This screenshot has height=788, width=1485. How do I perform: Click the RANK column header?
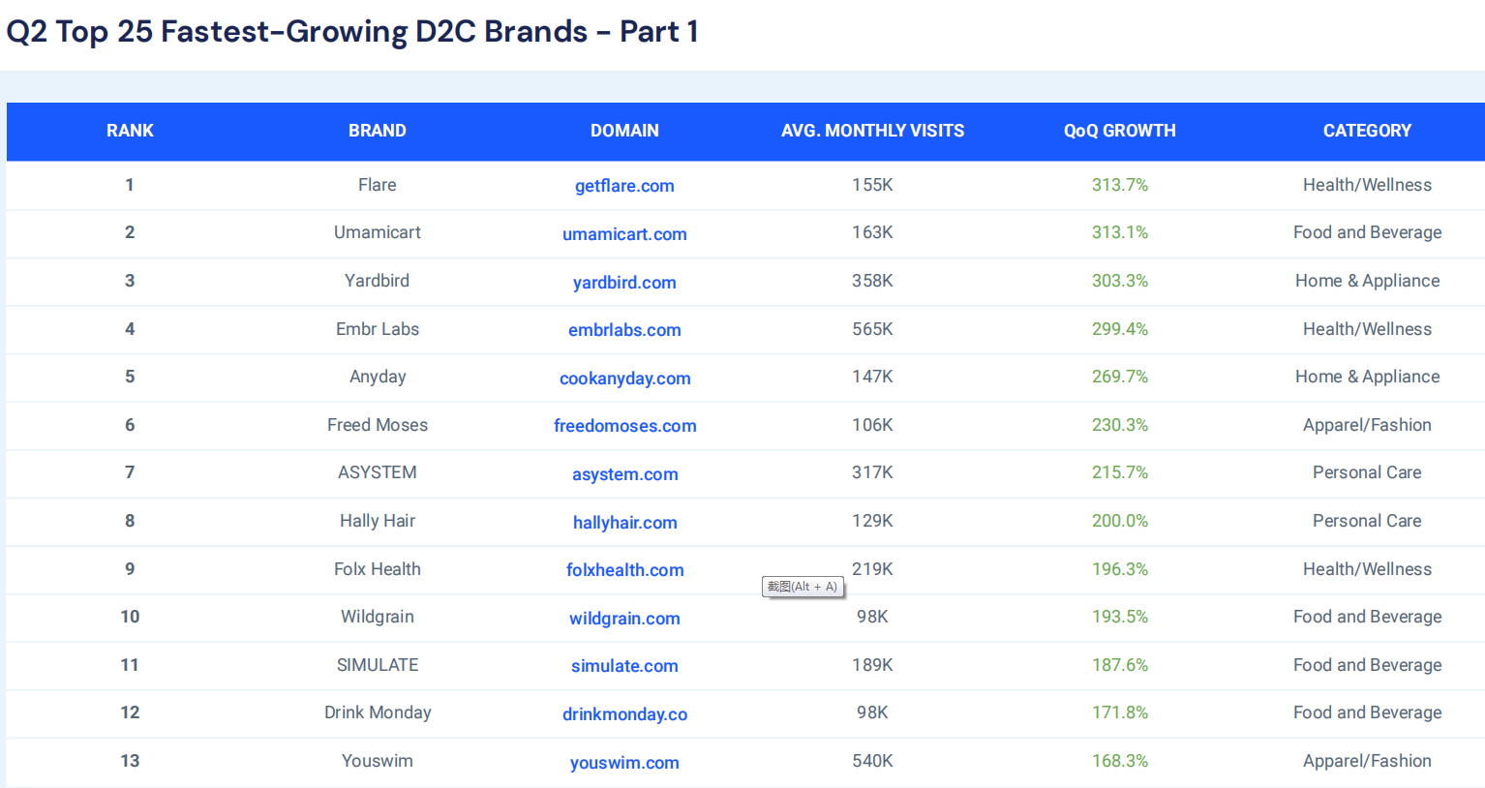pos(130,131)
